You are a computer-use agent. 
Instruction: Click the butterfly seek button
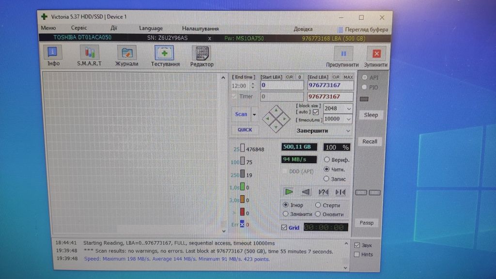341,192
